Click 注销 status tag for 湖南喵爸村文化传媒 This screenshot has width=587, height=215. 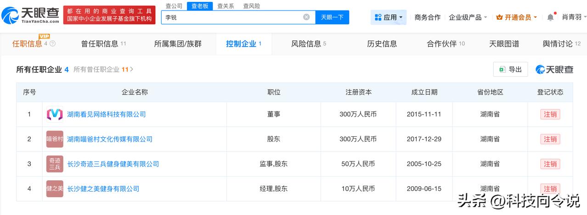tap(550, 139)
